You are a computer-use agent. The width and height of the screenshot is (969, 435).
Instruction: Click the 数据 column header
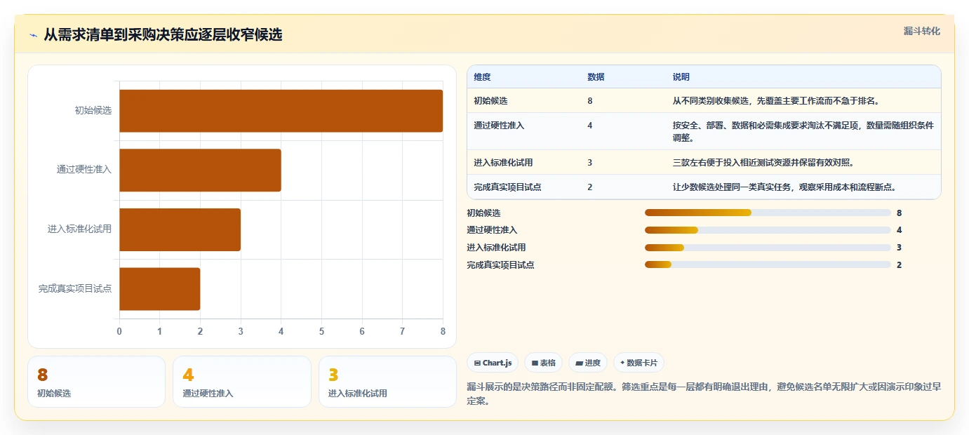596,77
